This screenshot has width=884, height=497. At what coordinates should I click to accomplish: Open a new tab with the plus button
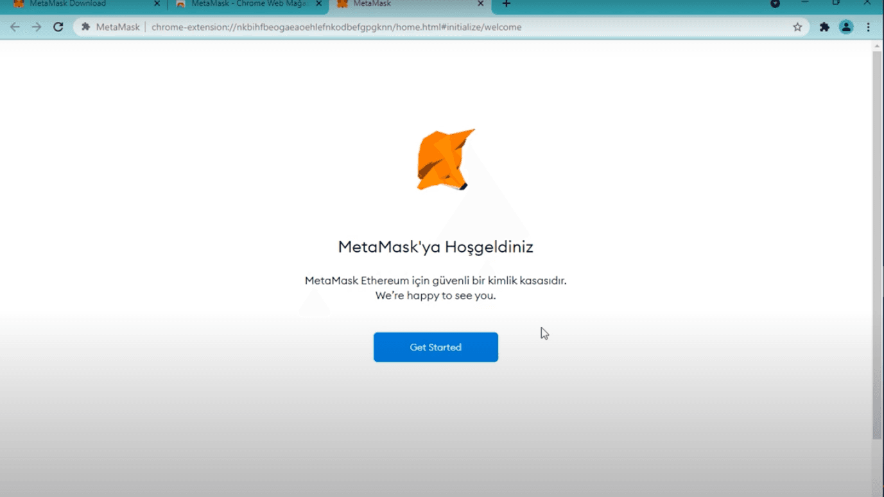506,4
